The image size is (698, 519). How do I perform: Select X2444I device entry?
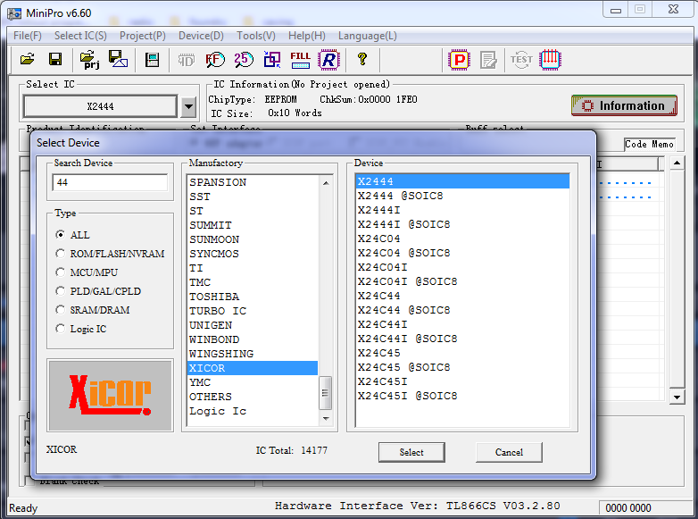pyautogui.click(x=462, y=210)
